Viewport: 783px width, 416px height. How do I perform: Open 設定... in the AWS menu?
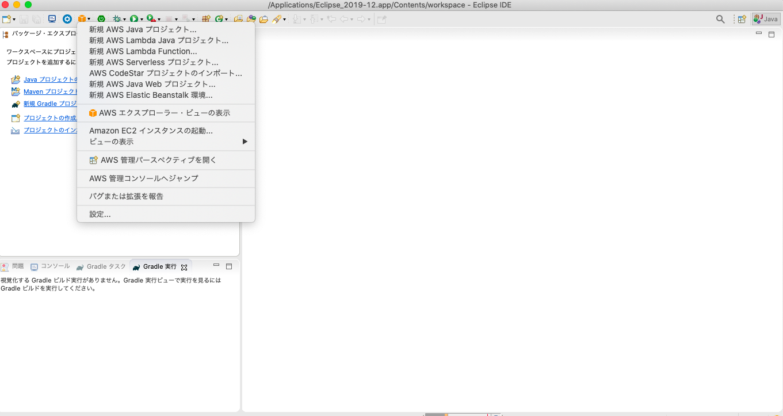point(166,214)
